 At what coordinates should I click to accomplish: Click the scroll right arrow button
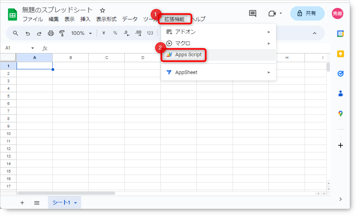[324, 194]
